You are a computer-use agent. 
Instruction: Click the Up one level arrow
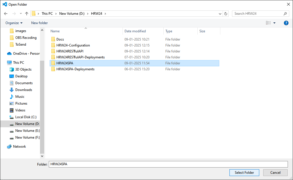(27, 14)
